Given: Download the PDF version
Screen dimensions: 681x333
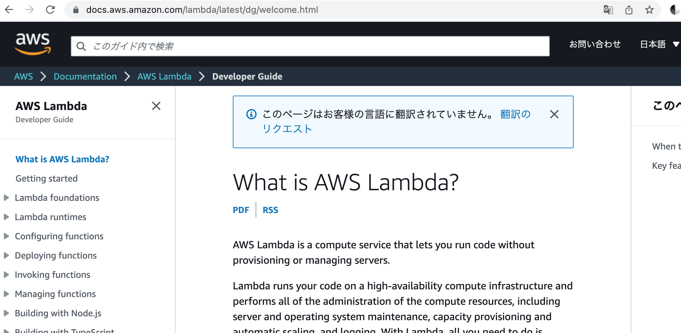Looking at the screenshot, I should 241,210.
